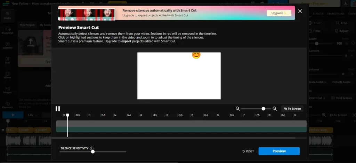Click the New Folder breadcrumb

point(20,3)
